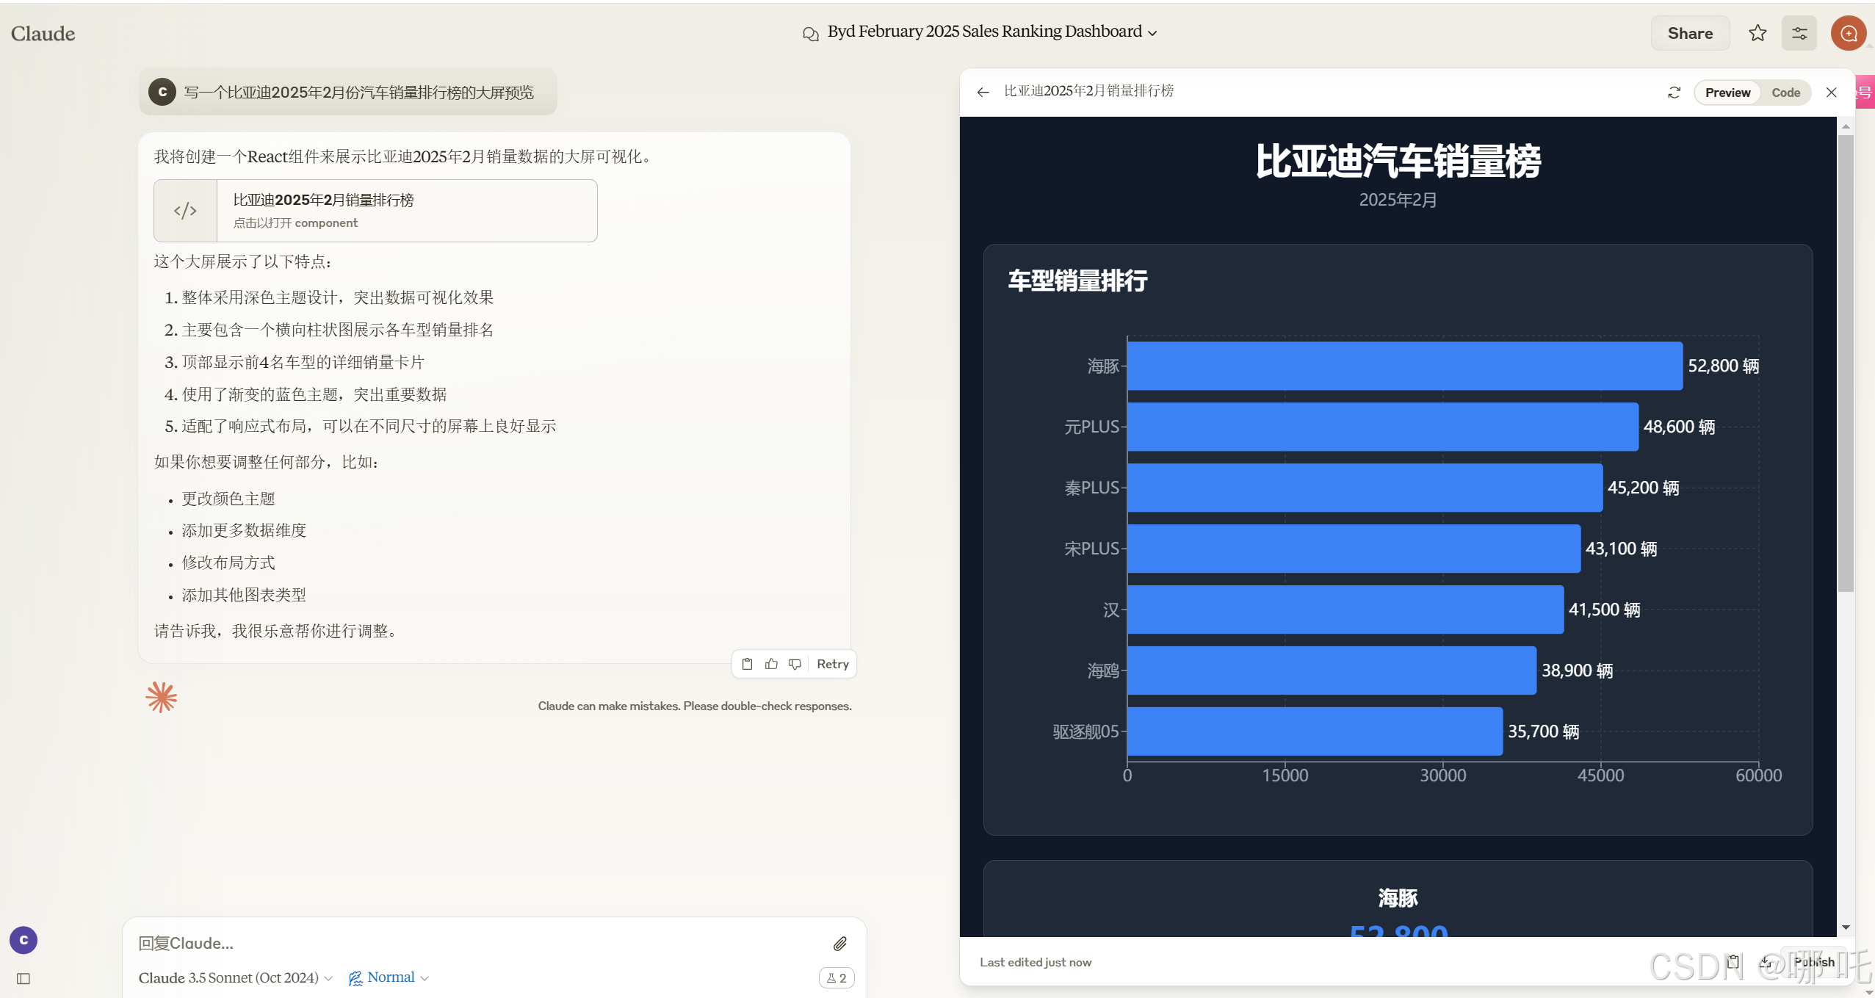Refresh the artifact preview
The width and height of the screenshot is (1875, 998).
1674,93
